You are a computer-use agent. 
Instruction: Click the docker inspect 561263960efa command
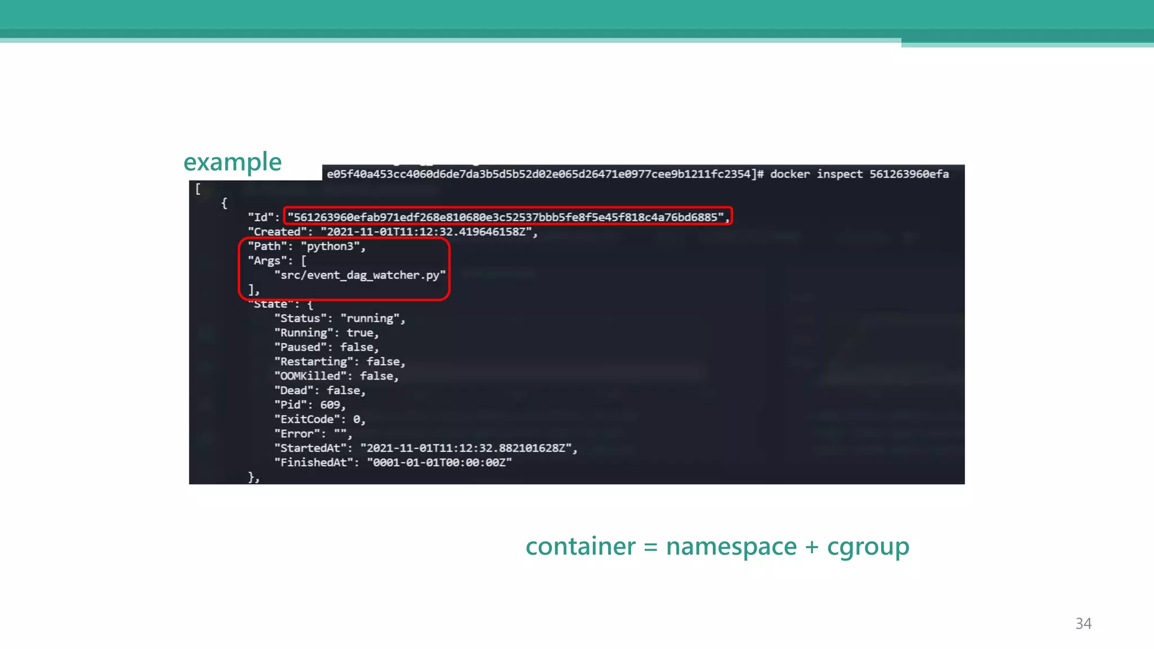click(859, 174)
